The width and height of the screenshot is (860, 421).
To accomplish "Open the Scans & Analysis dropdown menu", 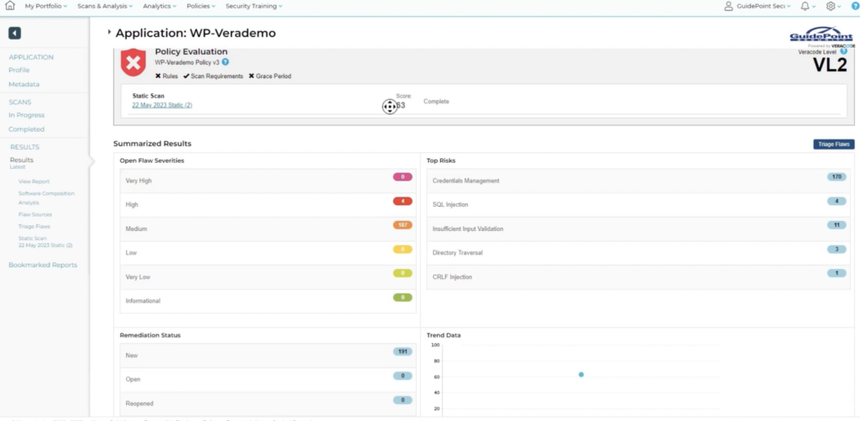I will pos(105,6).
